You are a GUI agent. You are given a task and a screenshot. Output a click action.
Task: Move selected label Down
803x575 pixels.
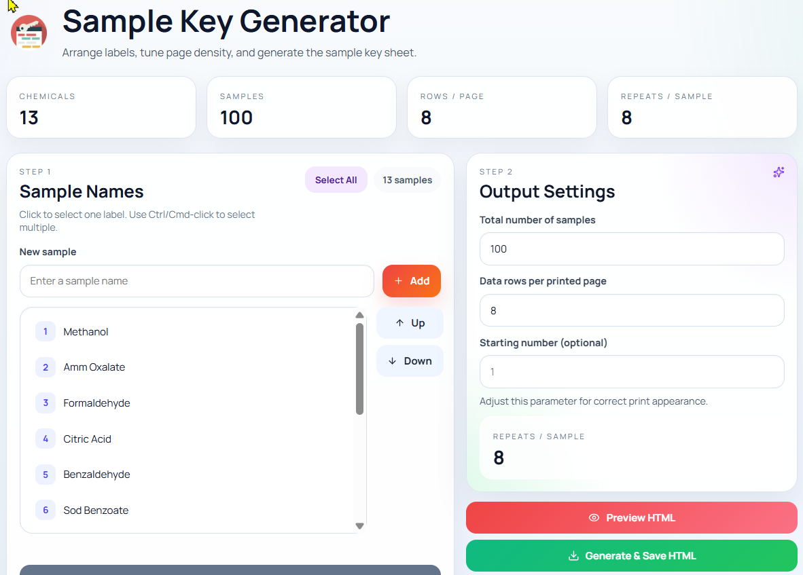point(410,361)
